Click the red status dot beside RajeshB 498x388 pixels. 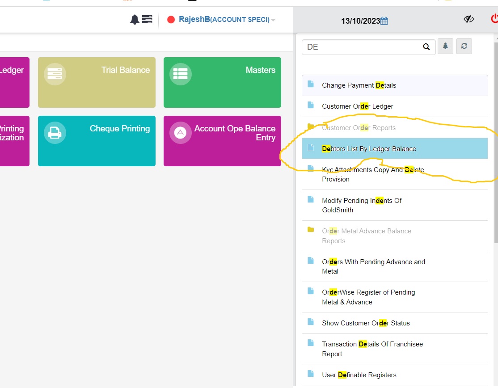[x=171, y=20]
